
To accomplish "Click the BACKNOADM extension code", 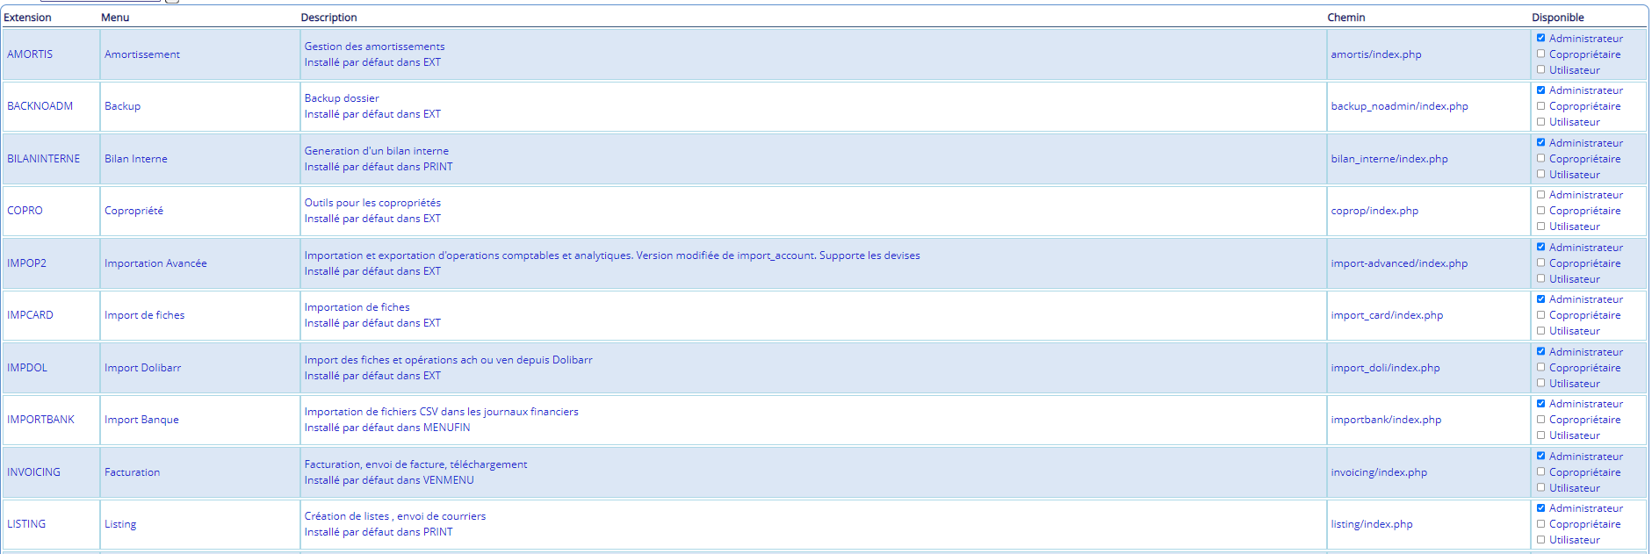I will [40, 106].
